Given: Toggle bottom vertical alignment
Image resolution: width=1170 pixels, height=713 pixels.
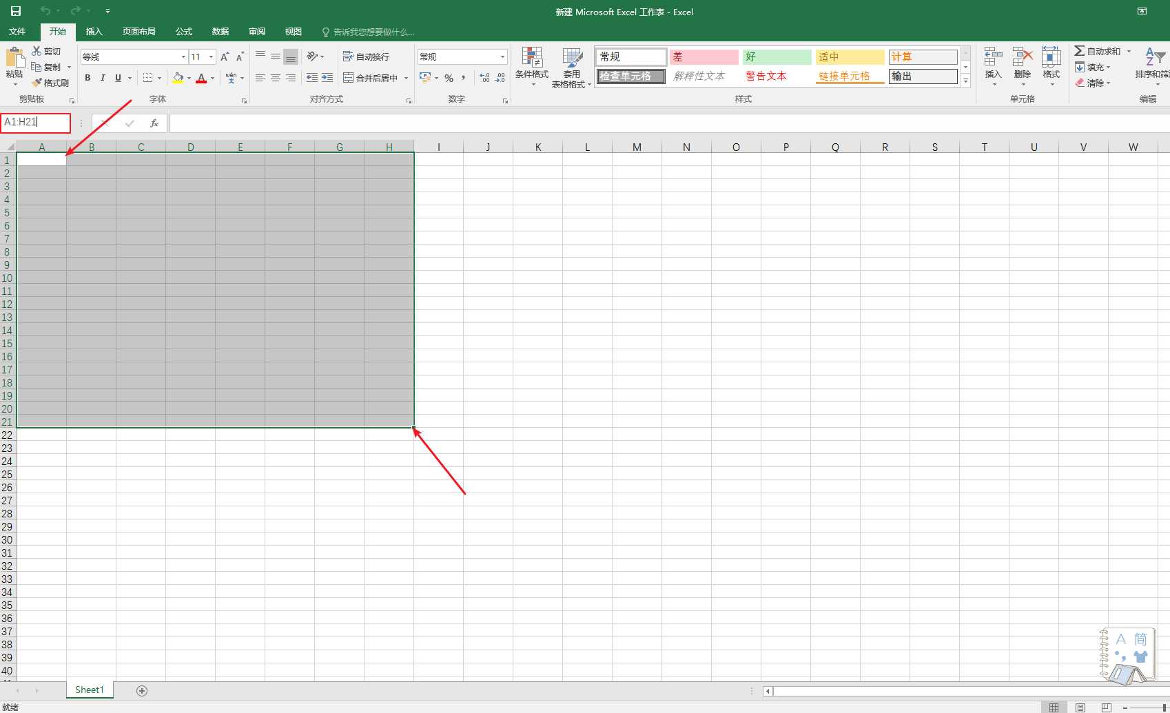Looking at the screenshot, I should 291,56.
